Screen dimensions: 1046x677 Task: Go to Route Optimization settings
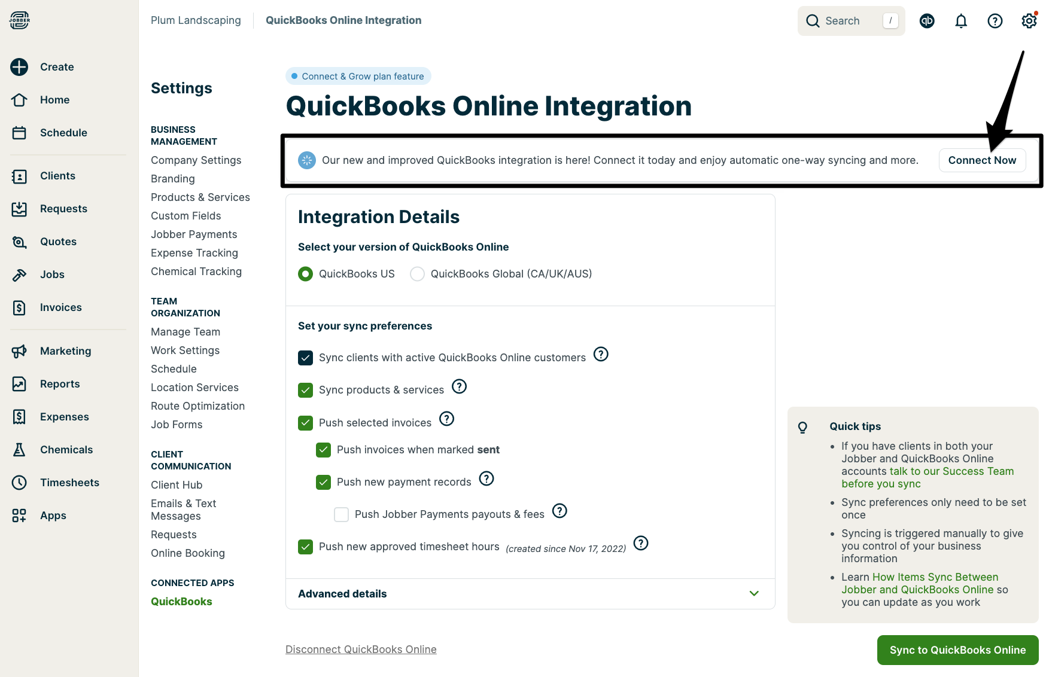pyautogui.click(x=197, y=406)
